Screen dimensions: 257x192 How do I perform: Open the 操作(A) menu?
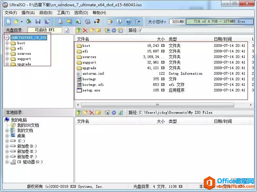click(28, 13)
